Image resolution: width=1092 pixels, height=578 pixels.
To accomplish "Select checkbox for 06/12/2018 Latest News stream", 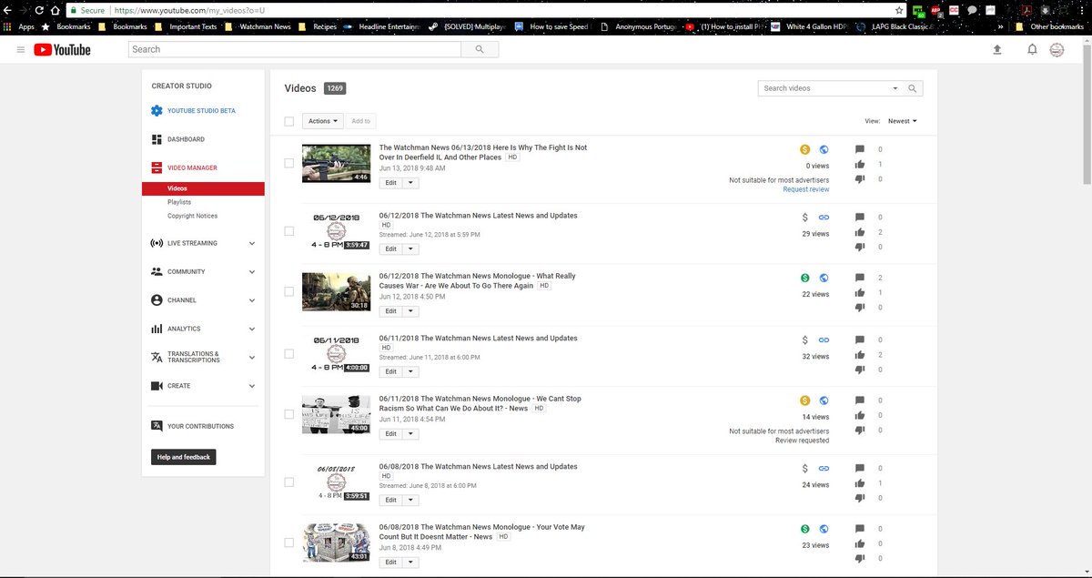I will coord(289,231).
